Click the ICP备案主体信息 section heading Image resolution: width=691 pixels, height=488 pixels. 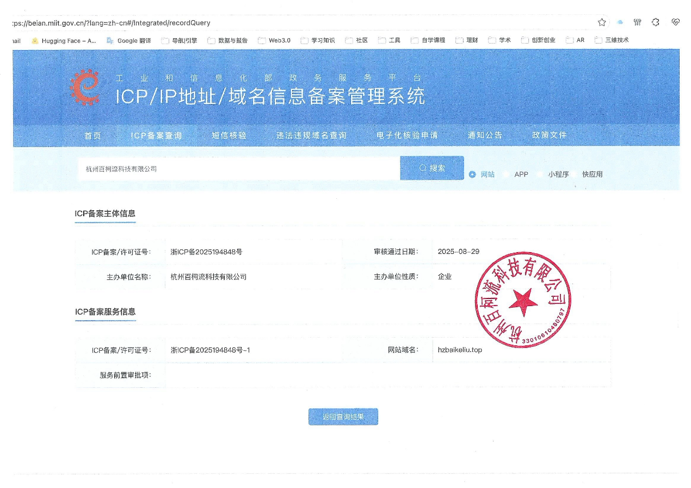point(105,213)
